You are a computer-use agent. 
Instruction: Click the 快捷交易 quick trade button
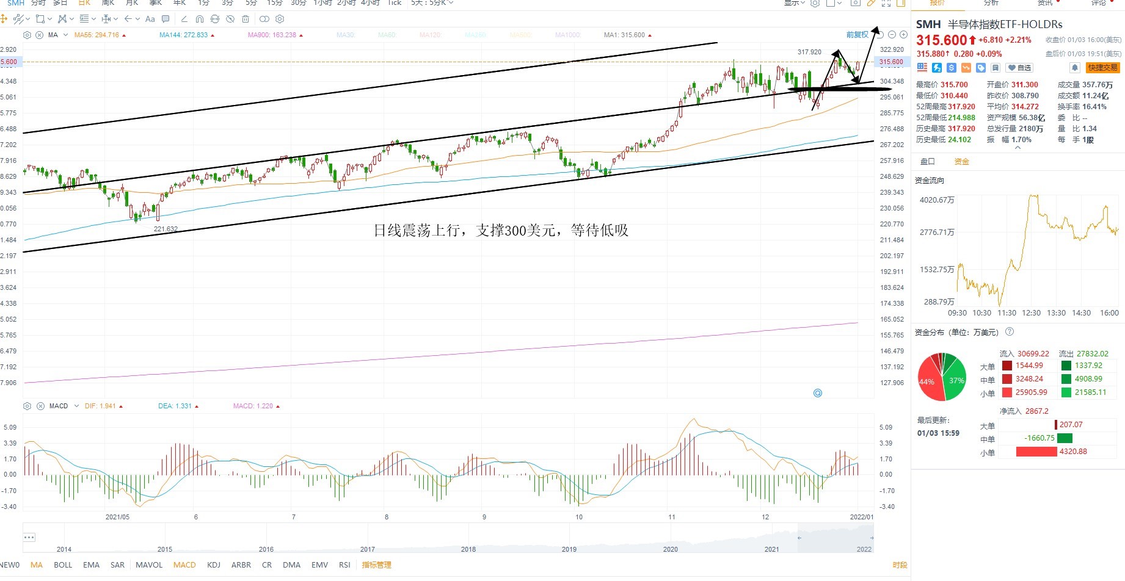pyautogui.click(x=1102, y=68)
